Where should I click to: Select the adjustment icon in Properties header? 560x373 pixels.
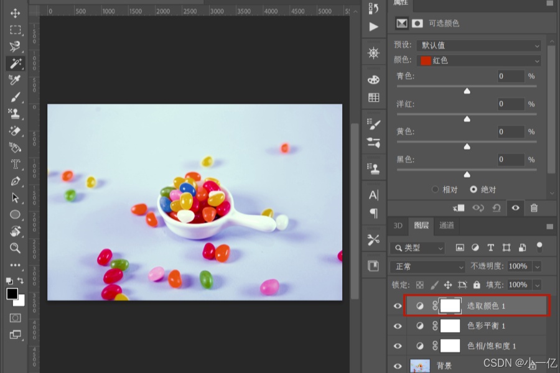tap(402, 24)
